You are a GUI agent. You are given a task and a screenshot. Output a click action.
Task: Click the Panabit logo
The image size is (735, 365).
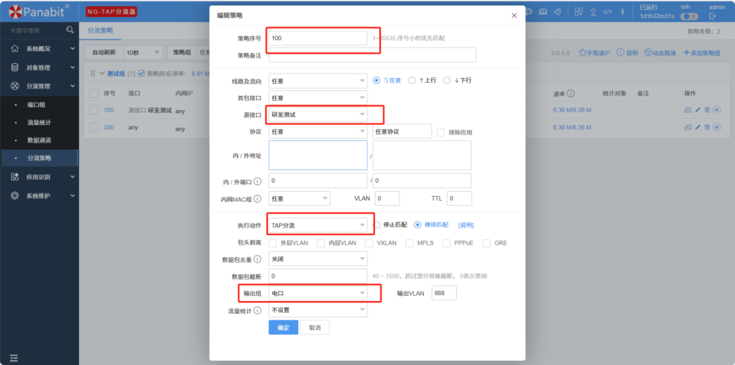click(39, 12)
